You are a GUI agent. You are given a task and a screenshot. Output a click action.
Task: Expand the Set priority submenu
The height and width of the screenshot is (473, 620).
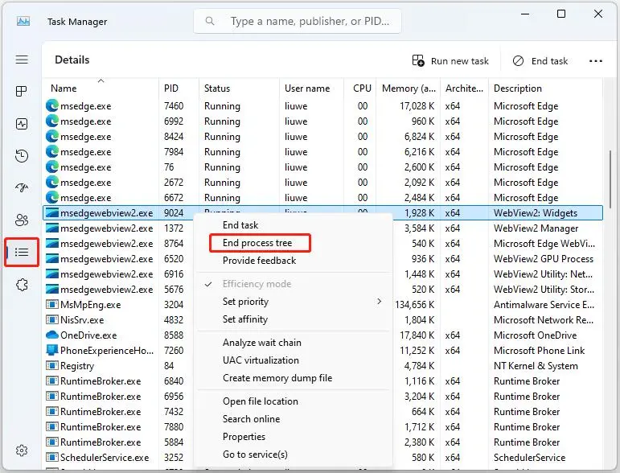[294, 302]
